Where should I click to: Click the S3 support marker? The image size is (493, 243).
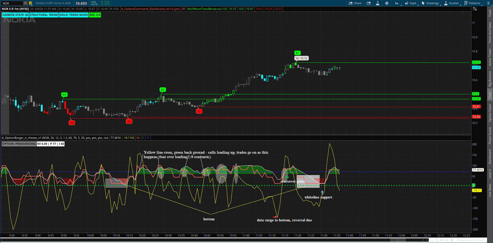click(x=72, y=123)
